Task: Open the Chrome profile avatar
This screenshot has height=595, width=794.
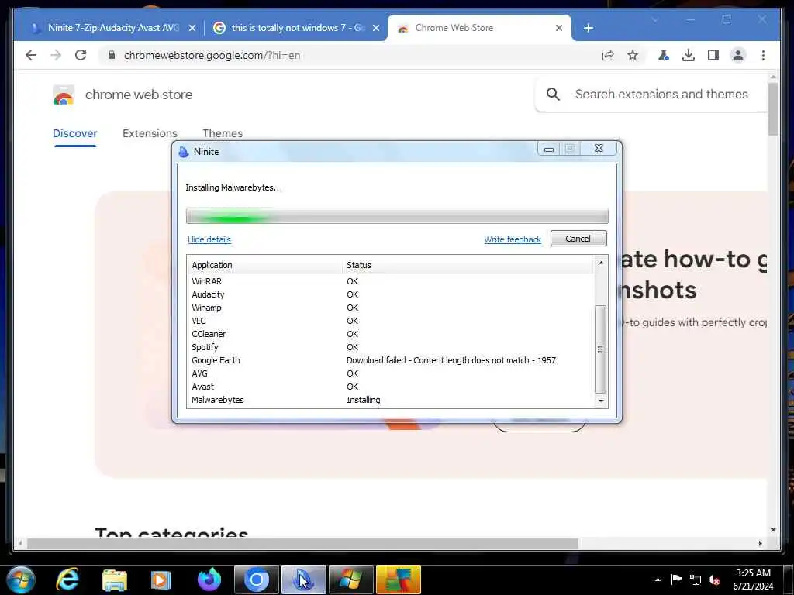Action: 738,55
